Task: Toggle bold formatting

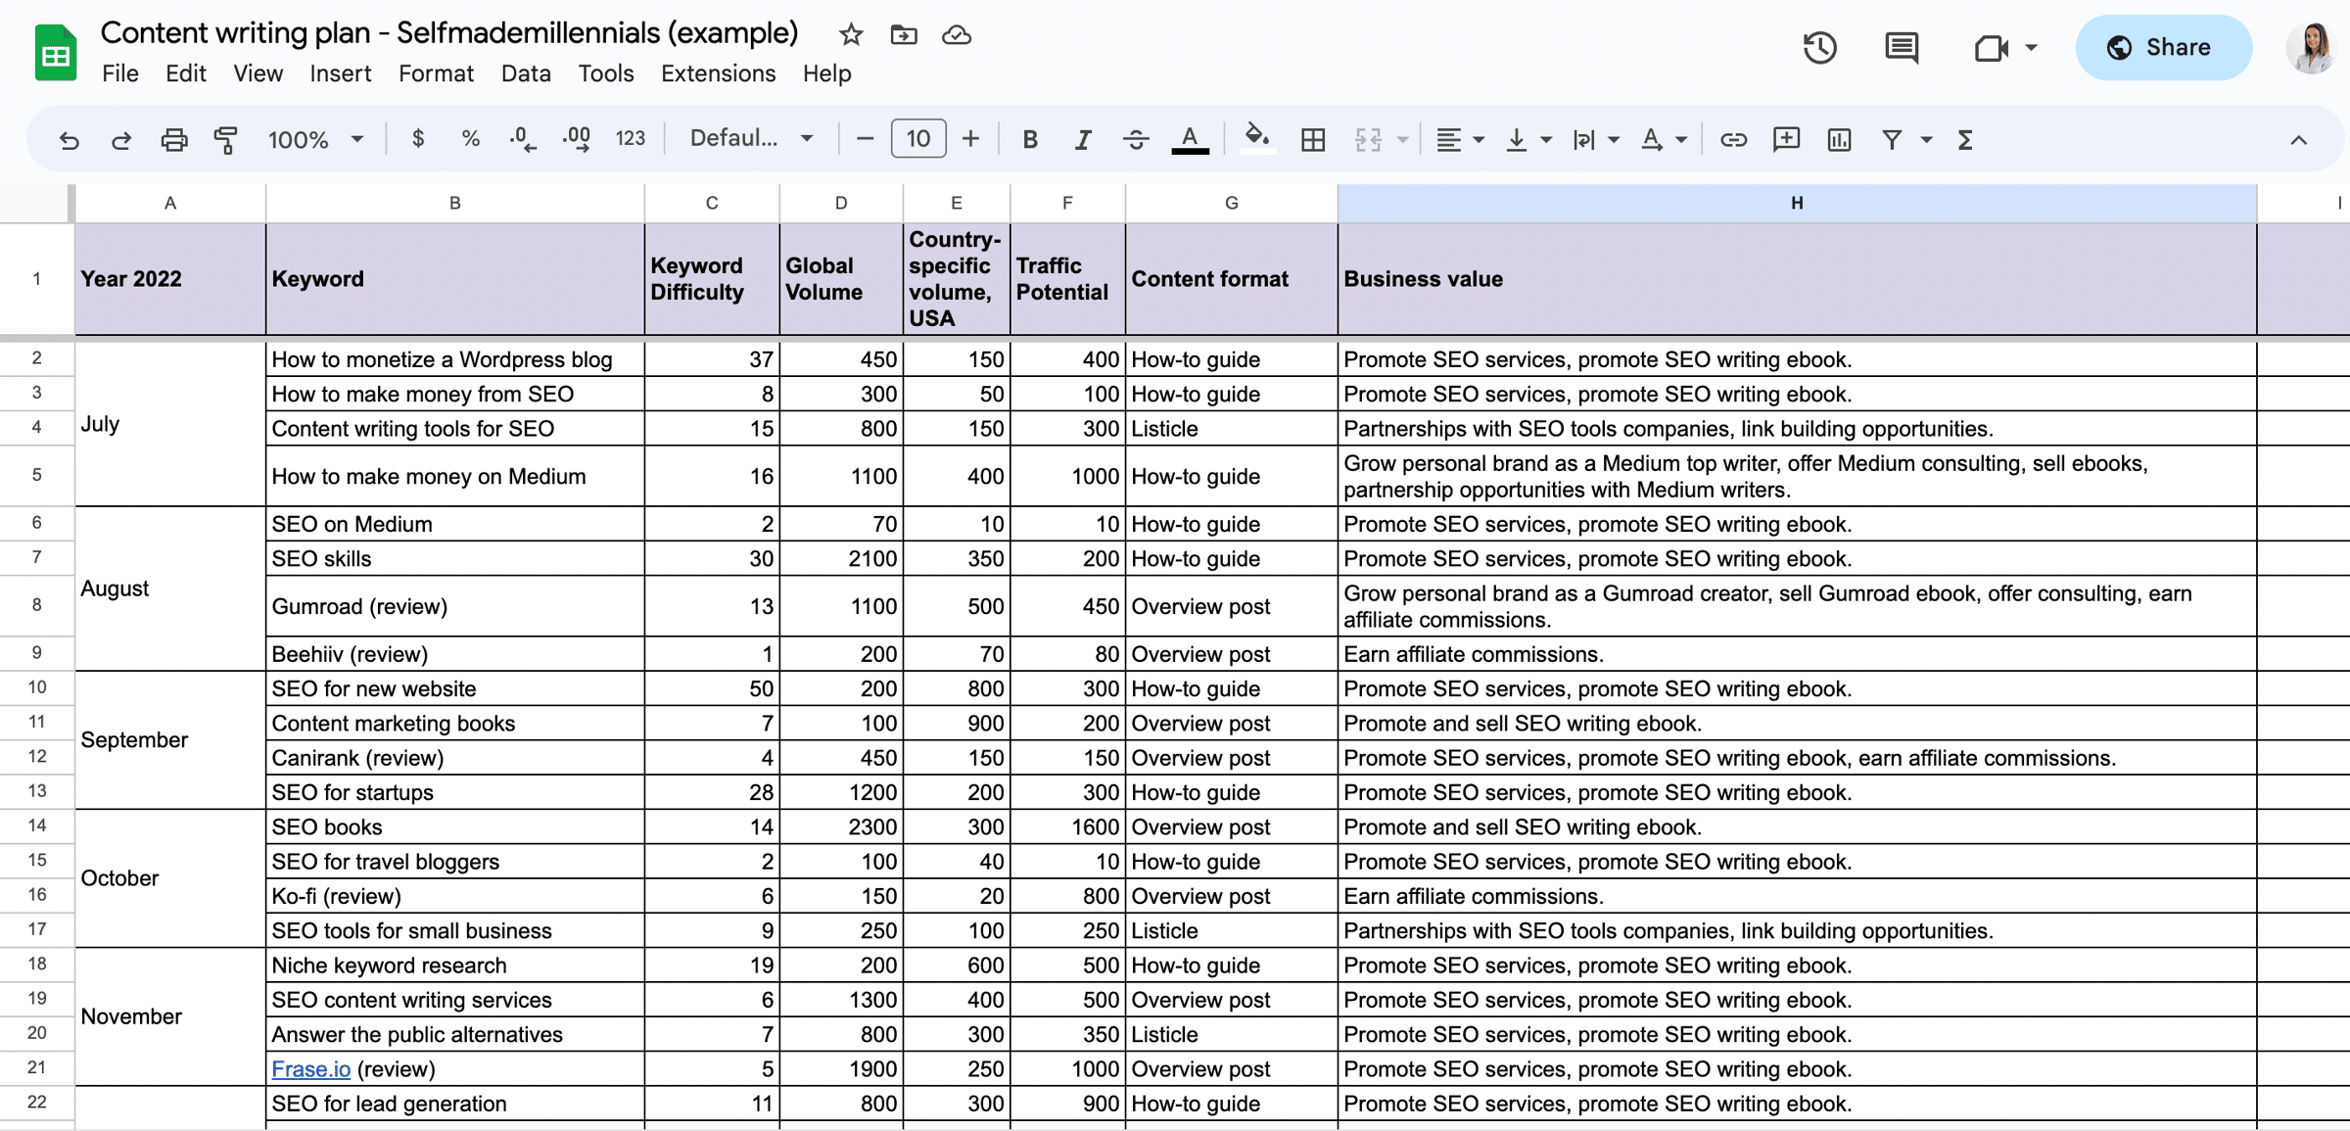Action: [x=1030, y=140]
